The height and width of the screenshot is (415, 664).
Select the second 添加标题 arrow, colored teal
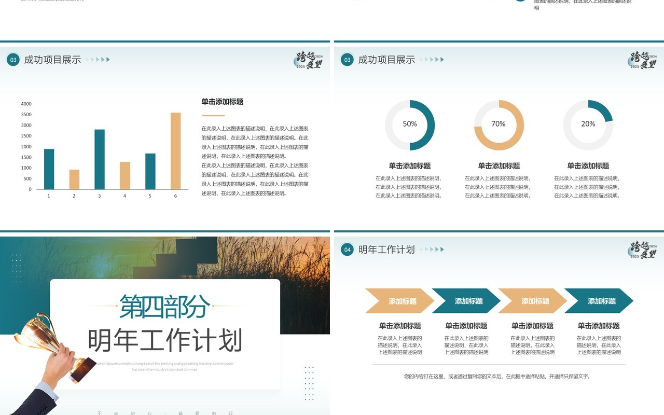point(466,301)
